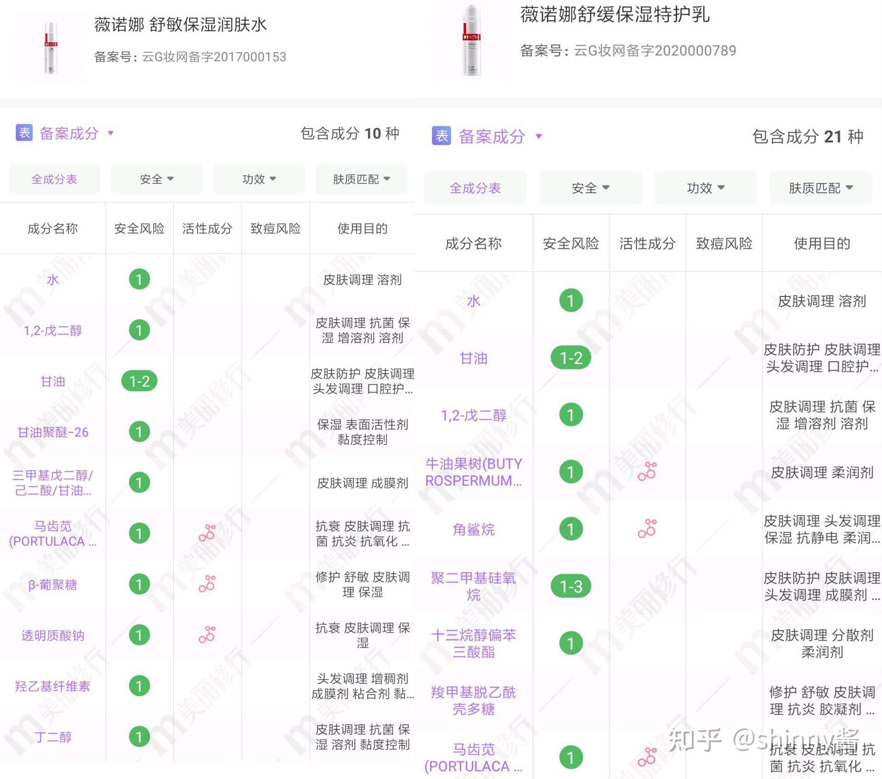Screen dimensions: 882x779
Task: Expand right 备案成分 dropdown arrow
Action: pos(539,136)
